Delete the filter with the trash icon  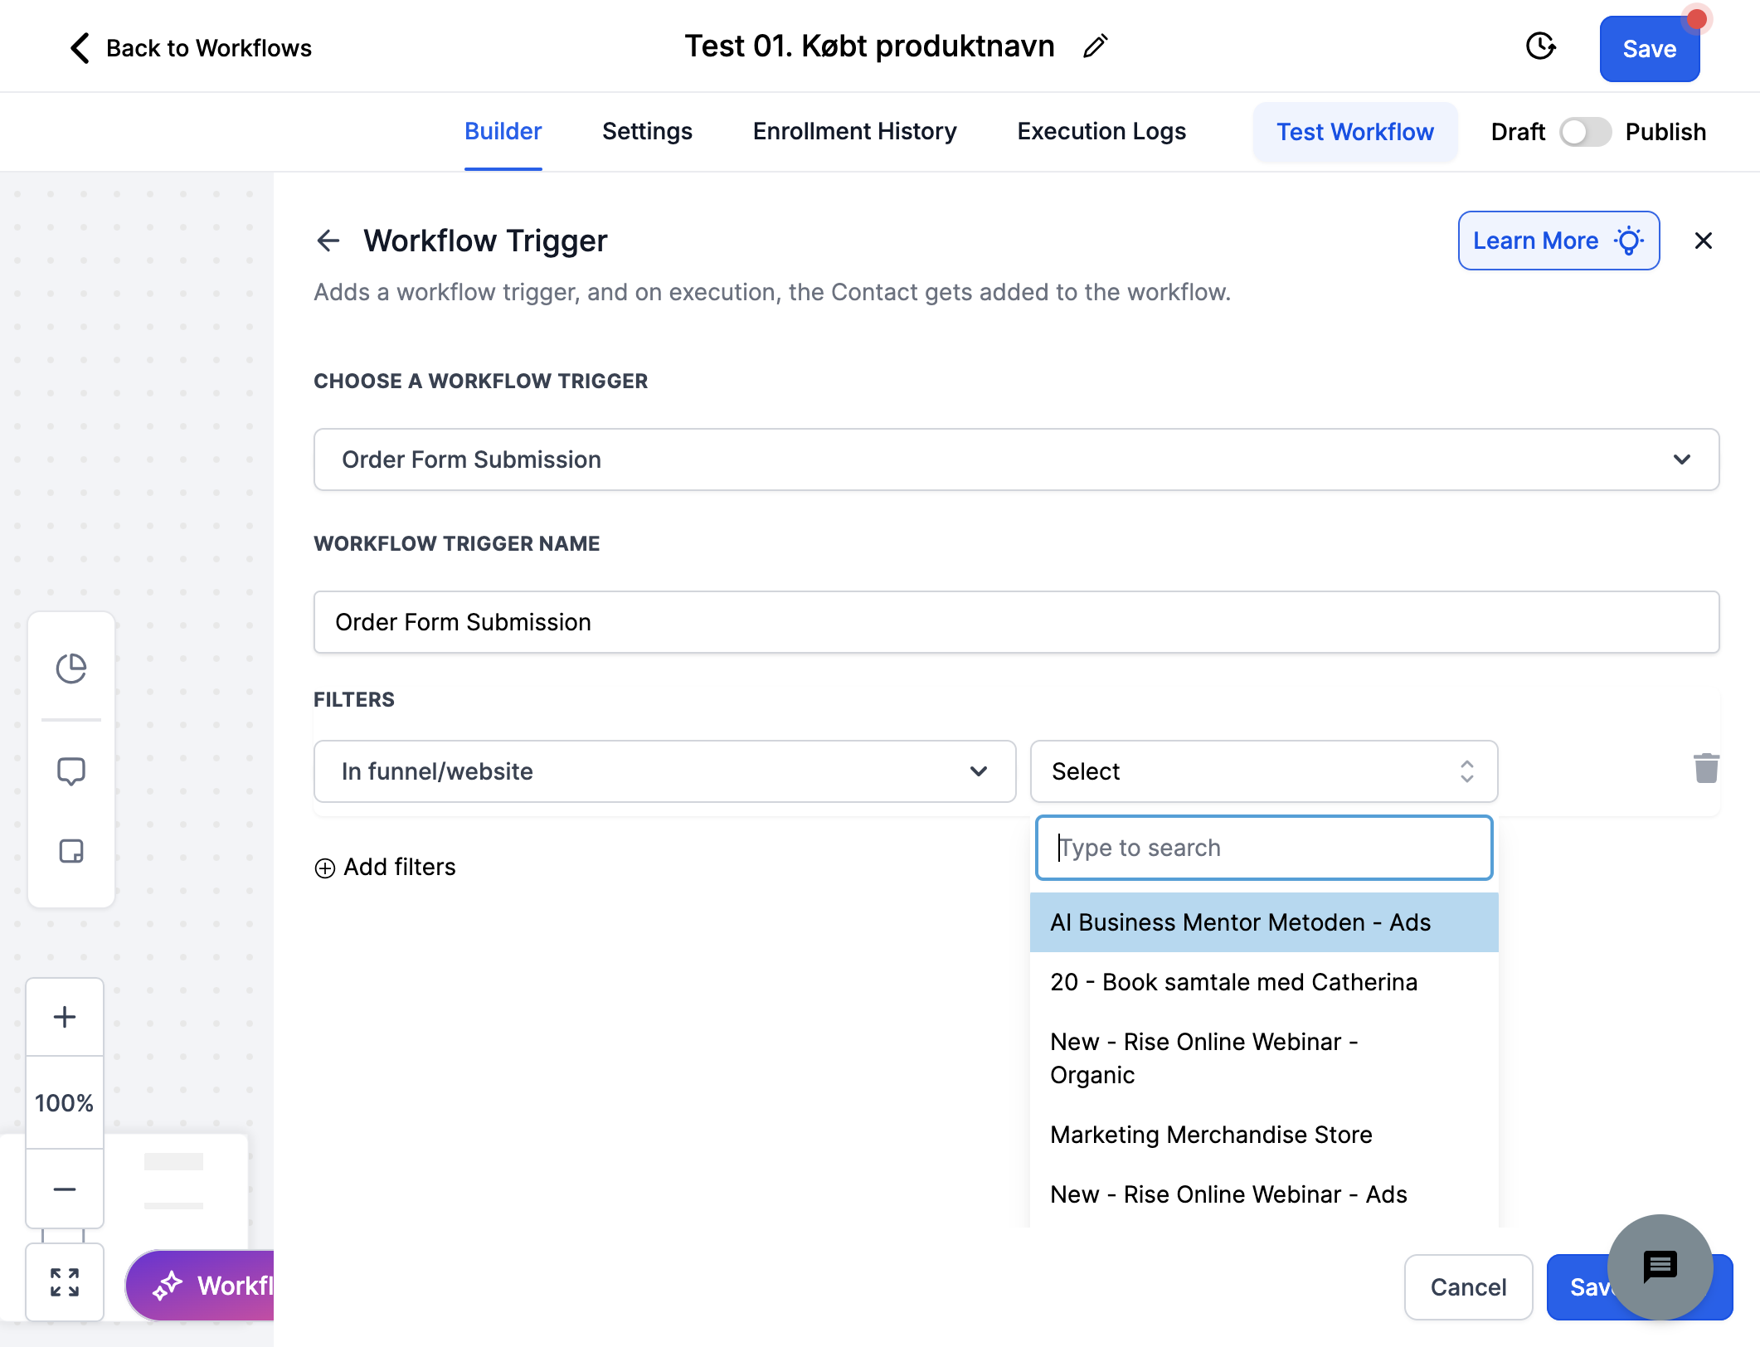(x=1706, y=768)
